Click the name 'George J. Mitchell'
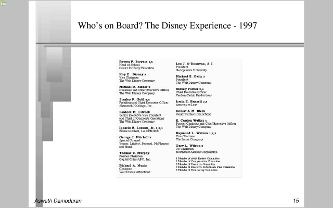The width and height of the screenshot is (333, 208). pyautogui.click(x=134, y=137)
